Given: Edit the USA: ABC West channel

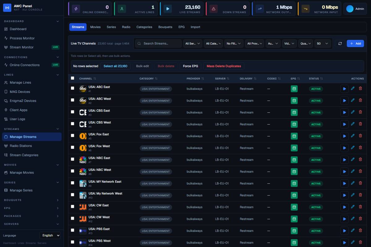Looking at the screenshot, I should [353, 100].
